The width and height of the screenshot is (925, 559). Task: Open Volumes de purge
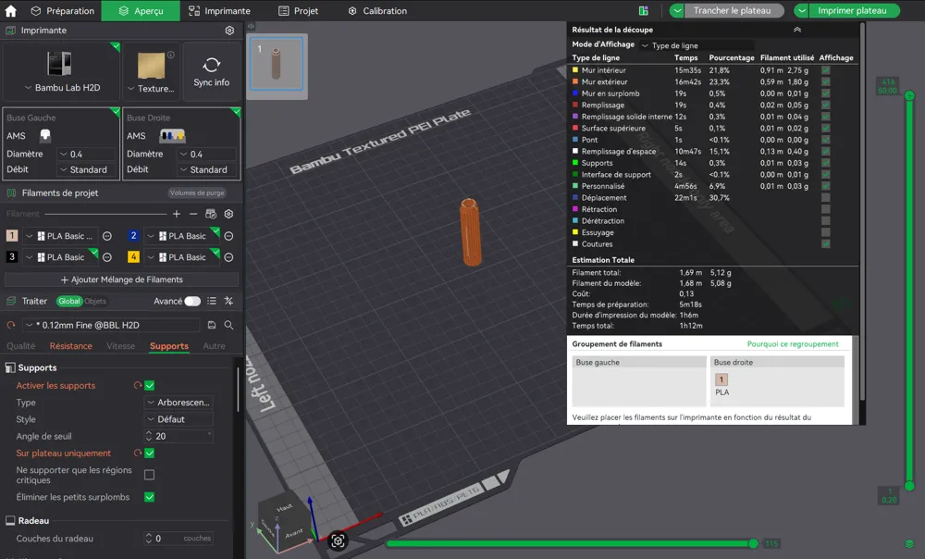pos(197,193)
